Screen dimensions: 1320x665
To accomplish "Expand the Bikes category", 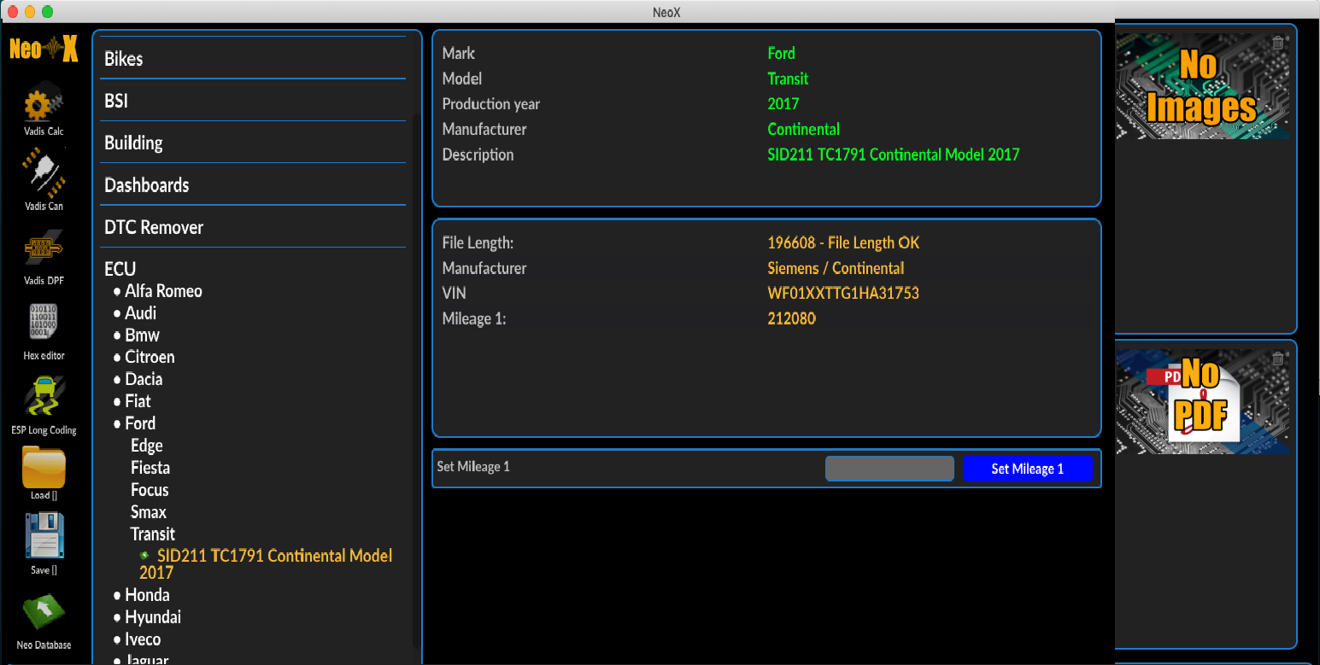I will [124, 59].
